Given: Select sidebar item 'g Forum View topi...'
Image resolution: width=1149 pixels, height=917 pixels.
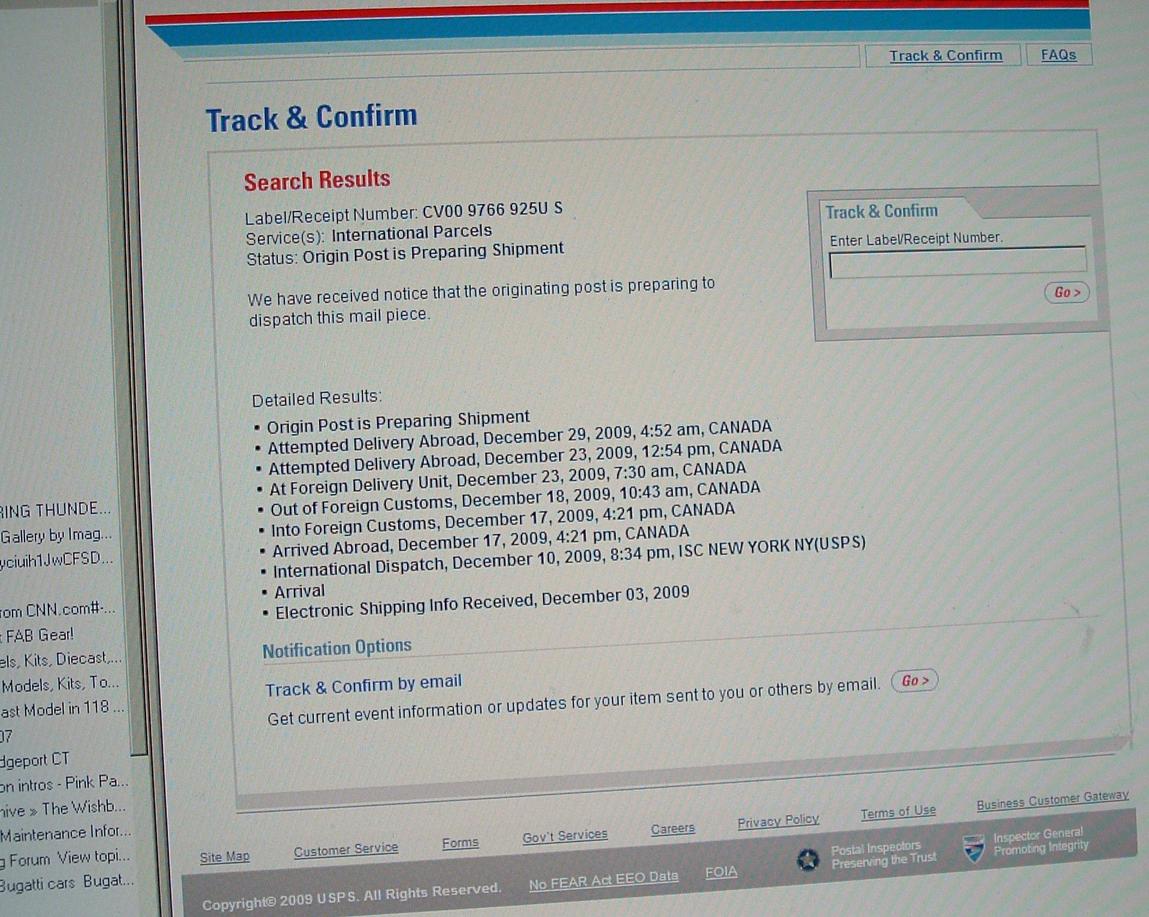Looking at the screenshot, I should click(x=65, y=858).
